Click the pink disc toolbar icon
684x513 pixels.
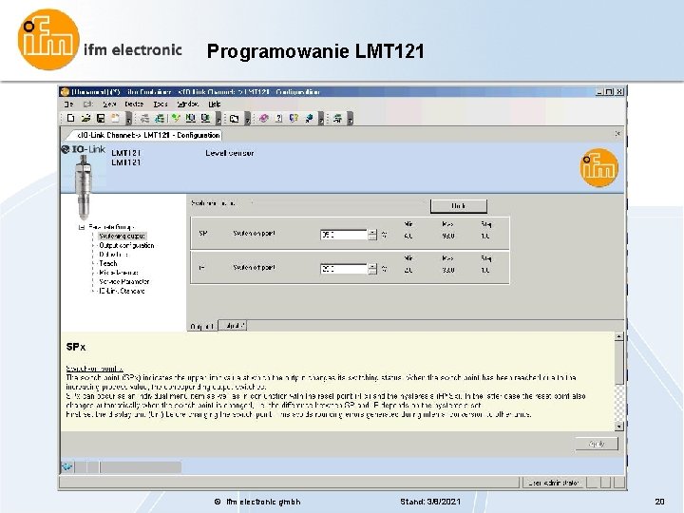pos(263,118)
